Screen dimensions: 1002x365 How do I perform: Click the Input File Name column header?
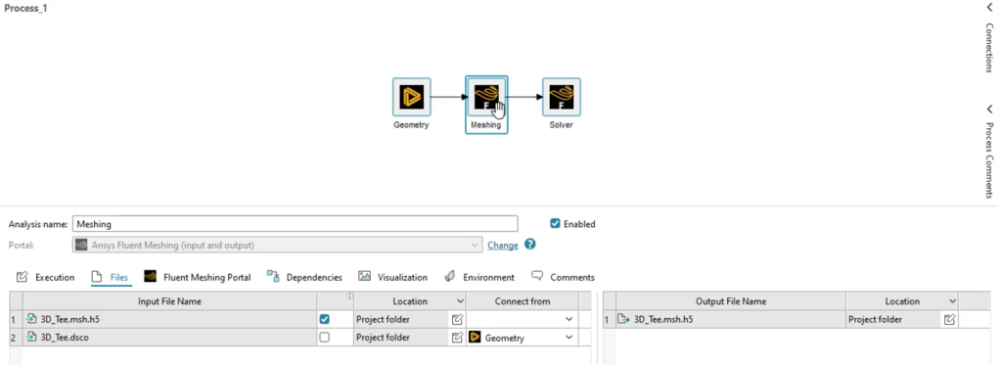tap(170, 301)
